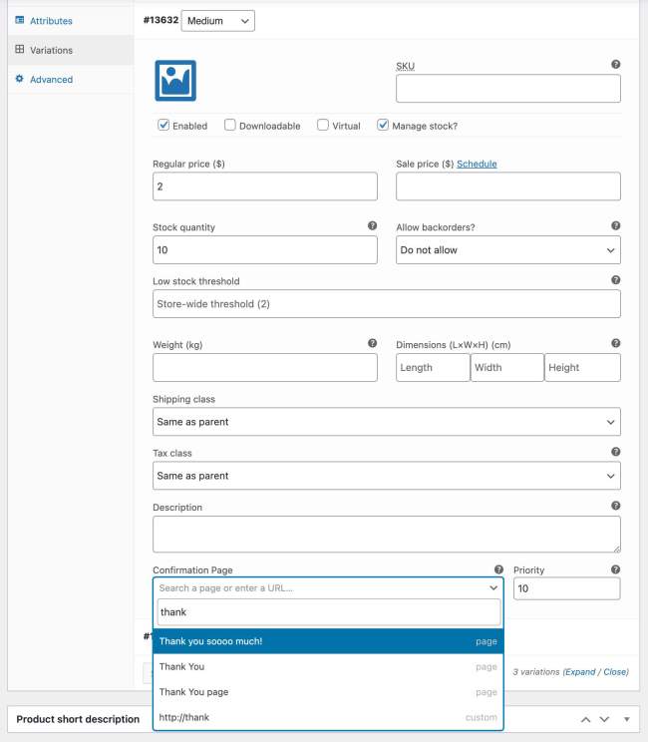Click the Weight help tooltip icon
Image resolution: width=648 pixels, height=742 pixels.
(372, 344)
